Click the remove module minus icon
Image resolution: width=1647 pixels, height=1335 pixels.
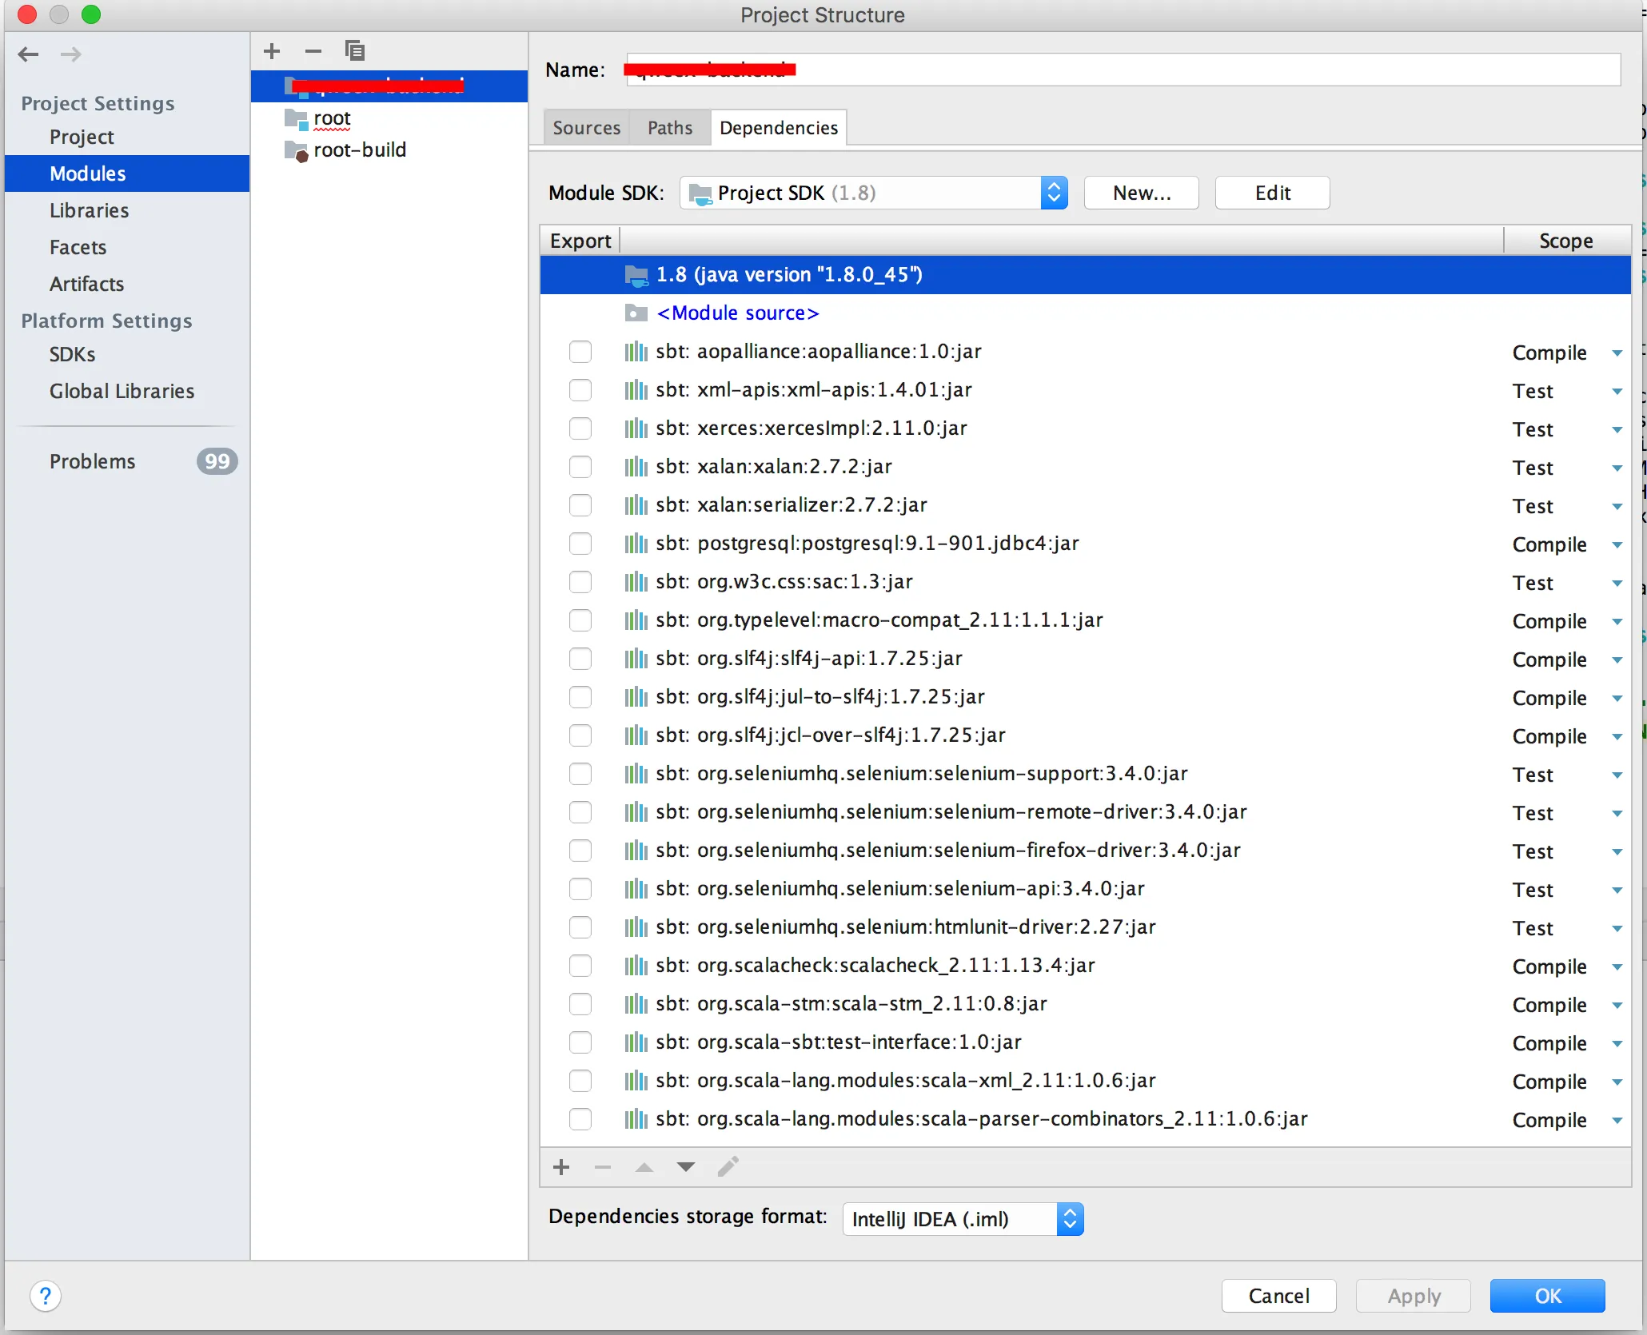[313, 51]
